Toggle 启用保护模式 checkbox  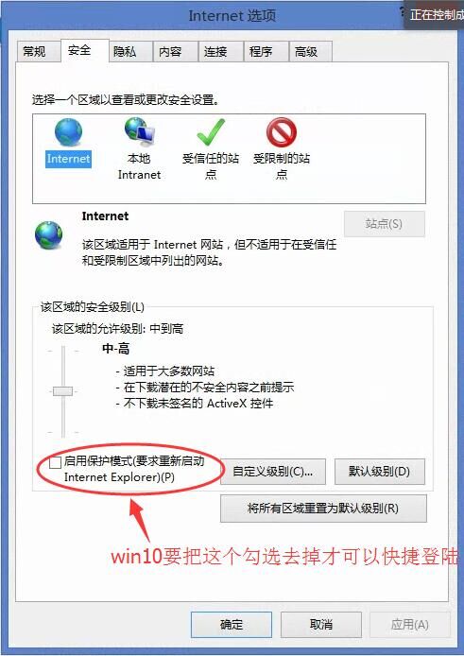(55, 463)
